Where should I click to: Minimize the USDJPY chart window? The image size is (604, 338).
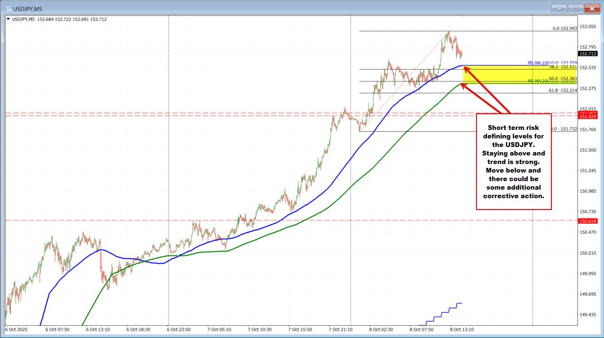(x=560, y=9)
